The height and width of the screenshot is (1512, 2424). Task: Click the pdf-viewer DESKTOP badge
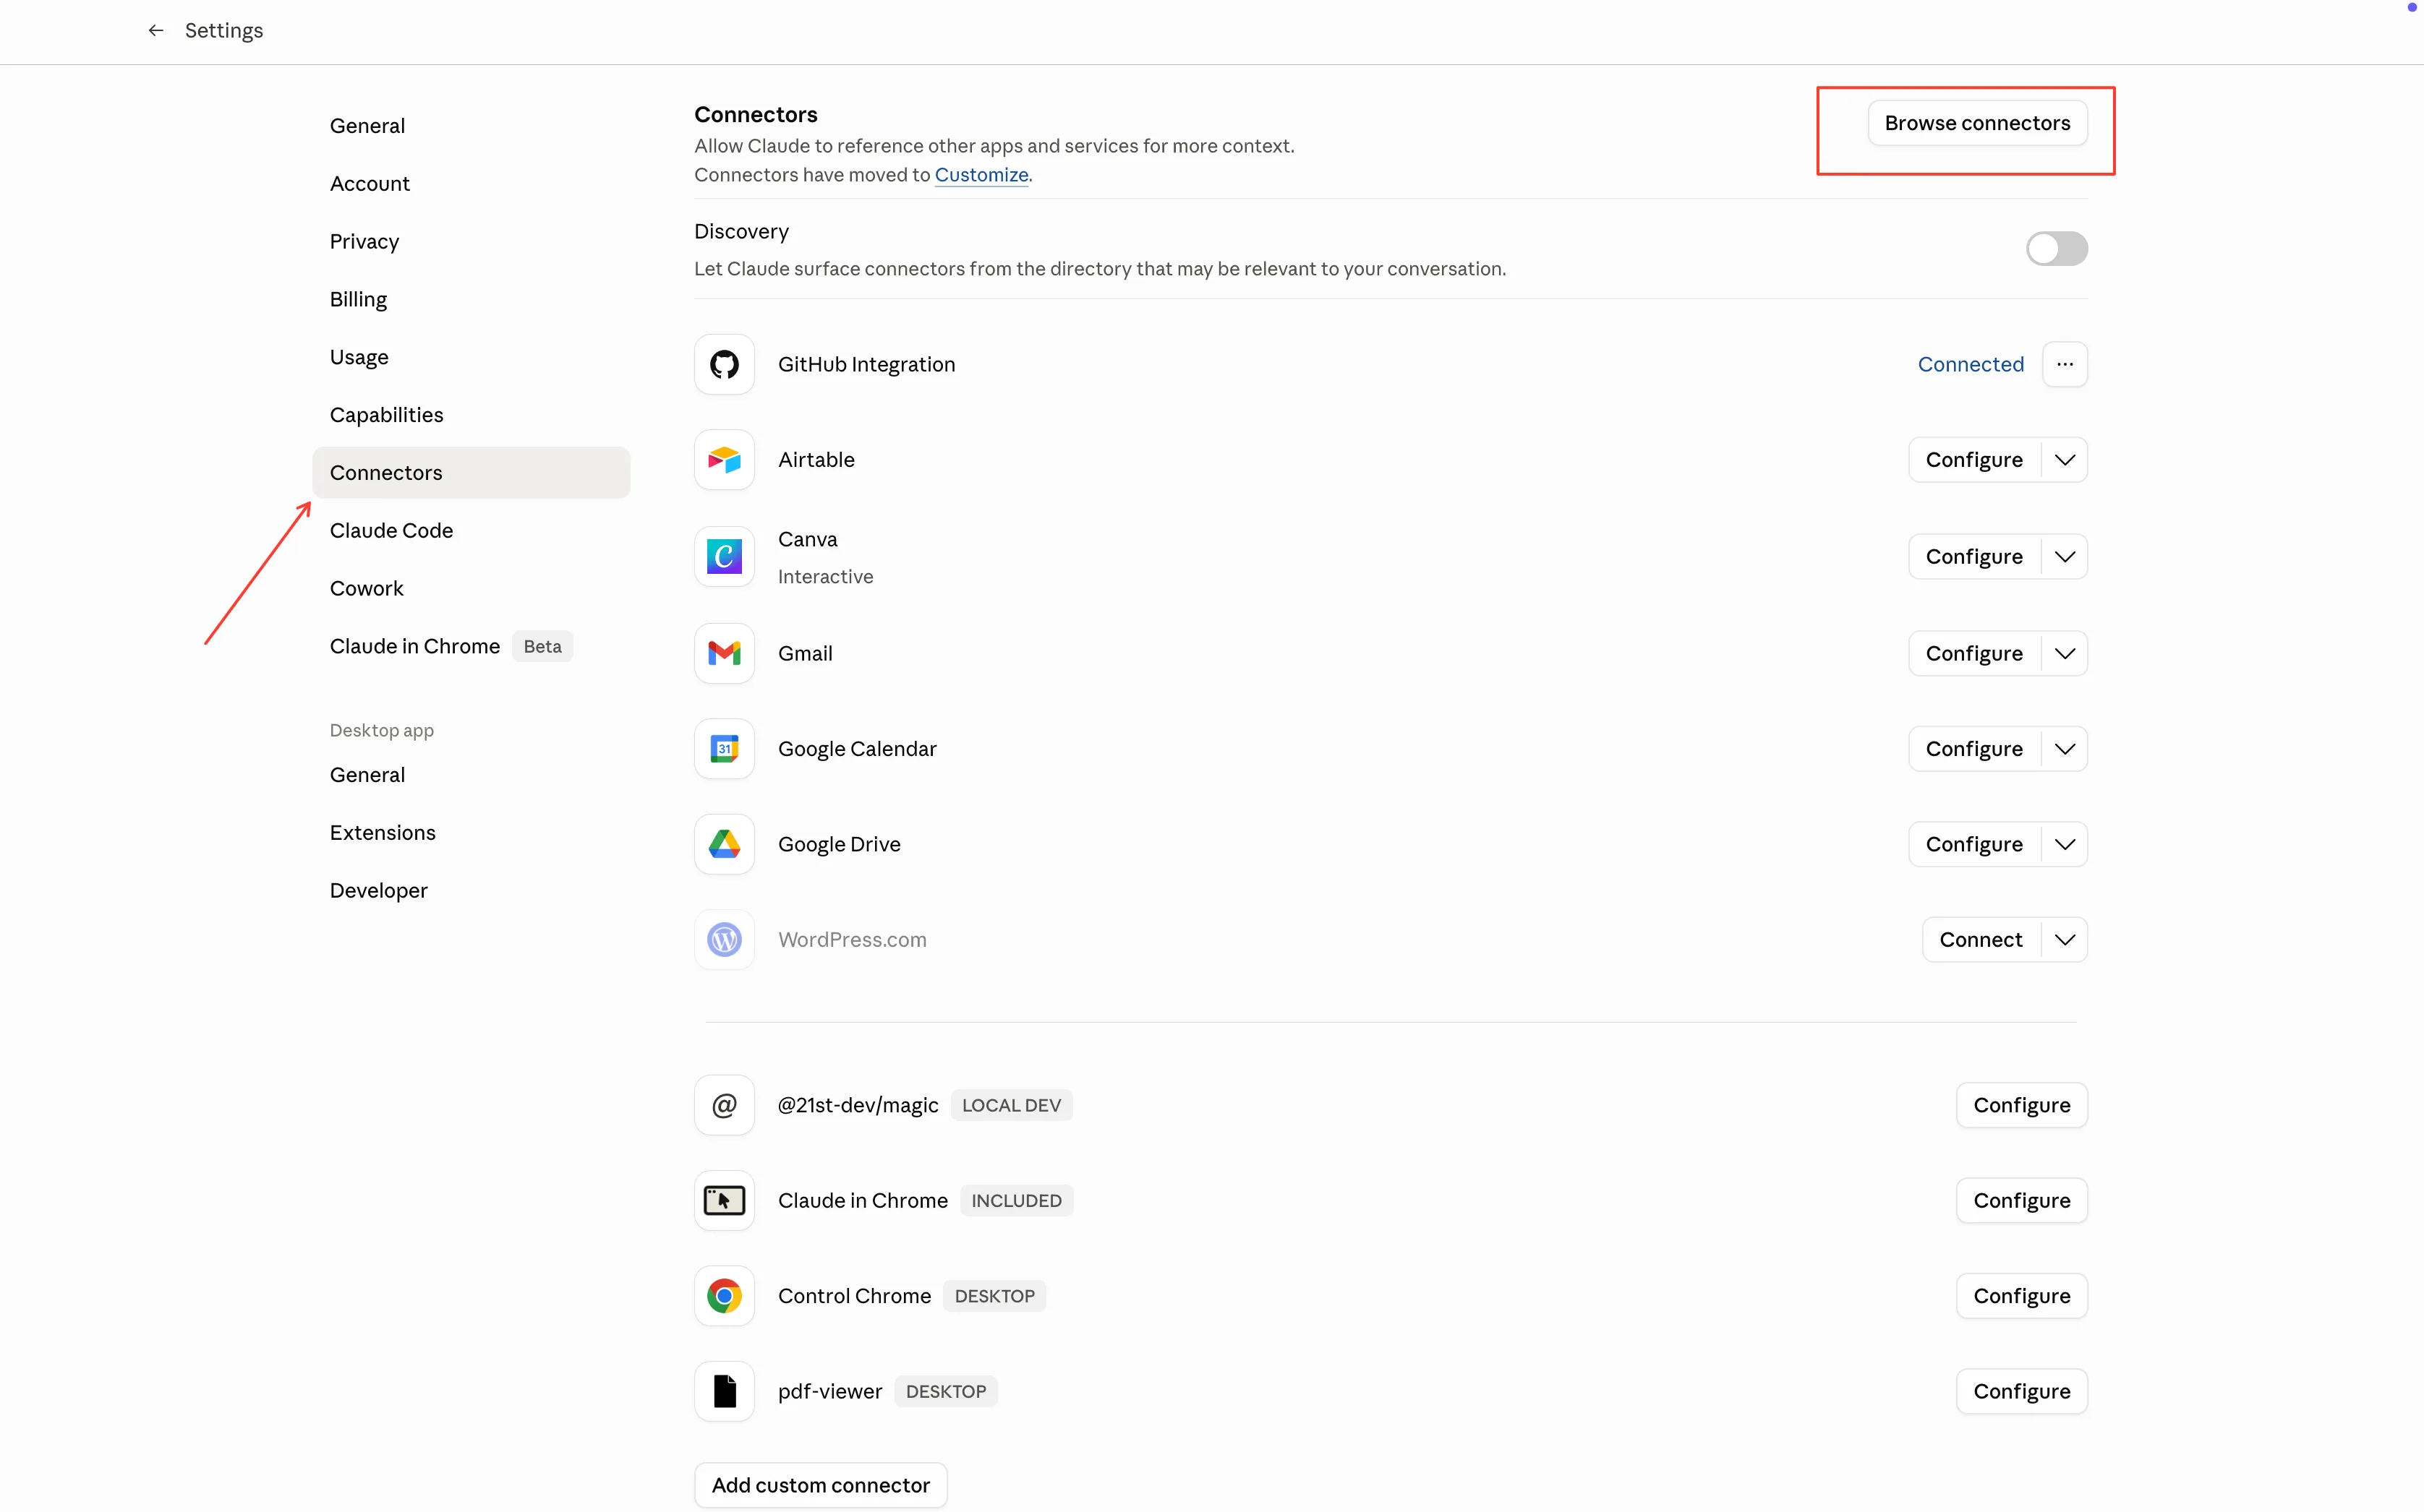[x=945, y=1391]
